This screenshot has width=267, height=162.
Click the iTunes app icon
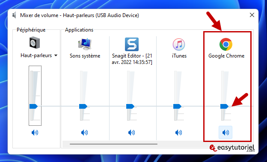pyautogui.click(x=179, y=44)
